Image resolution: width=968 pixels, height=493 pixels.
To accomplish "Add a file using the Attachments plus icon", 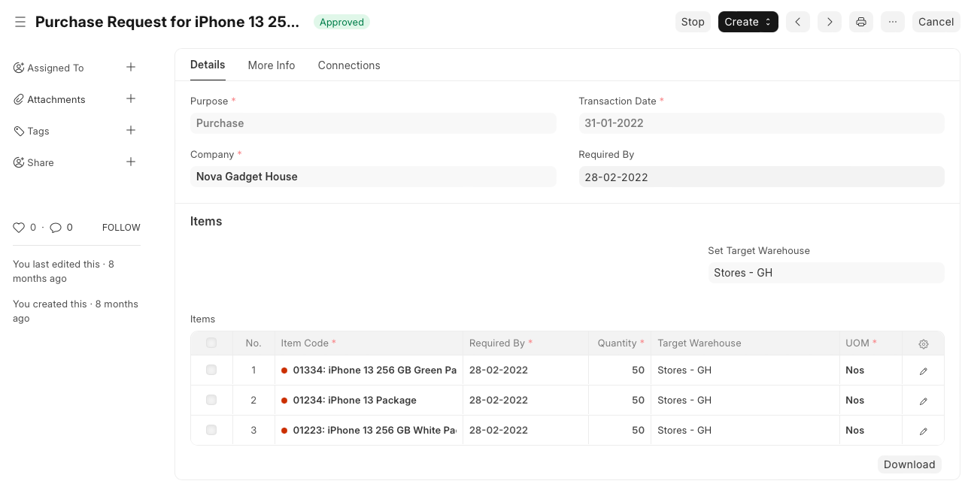I will (x=130, y=98).
